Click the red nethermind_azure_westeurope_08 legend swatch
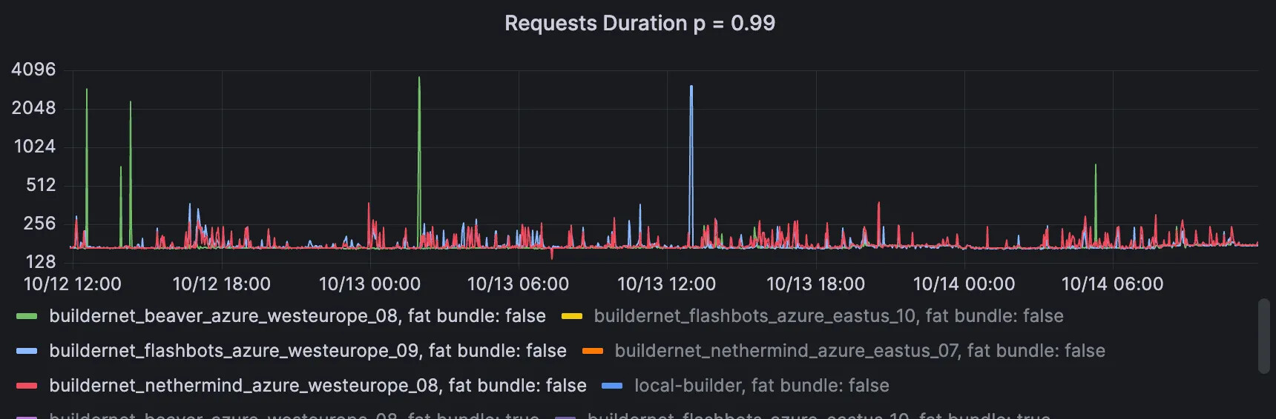Viewport: 1276px width, 419px height. click(x=27, y=386)
